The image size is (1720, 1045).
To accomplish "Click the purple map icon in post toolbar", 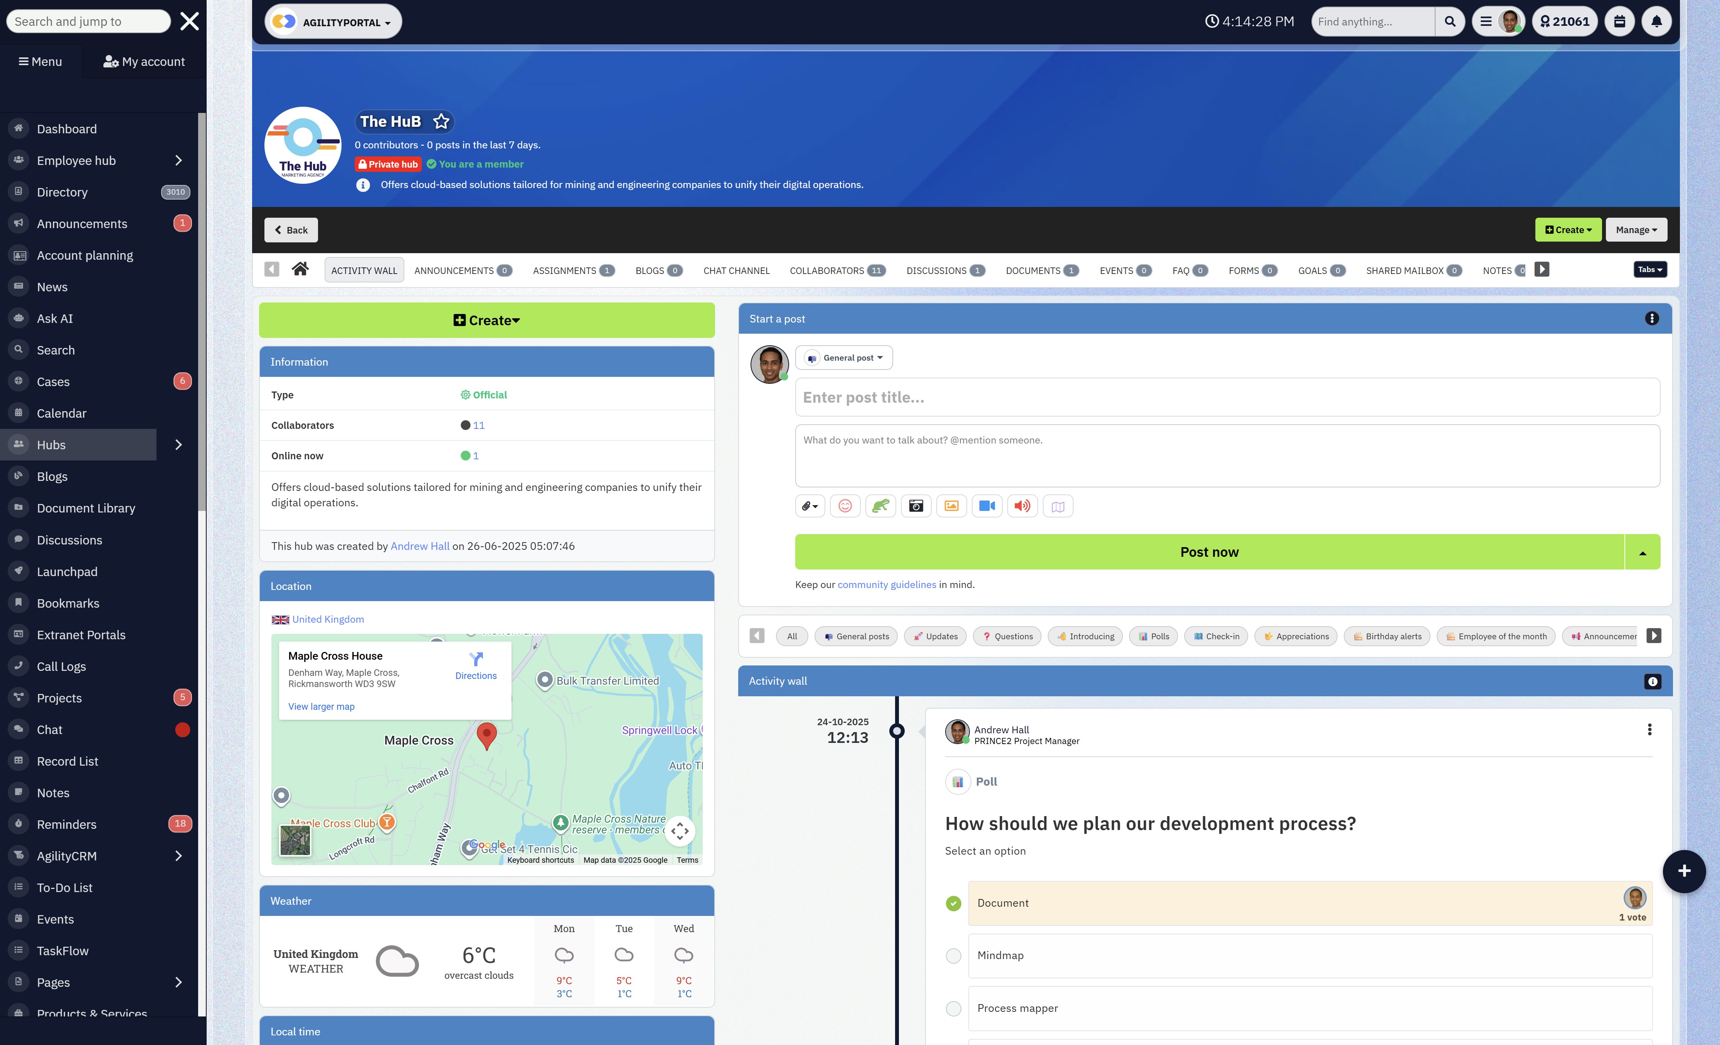I will 1057,506.
